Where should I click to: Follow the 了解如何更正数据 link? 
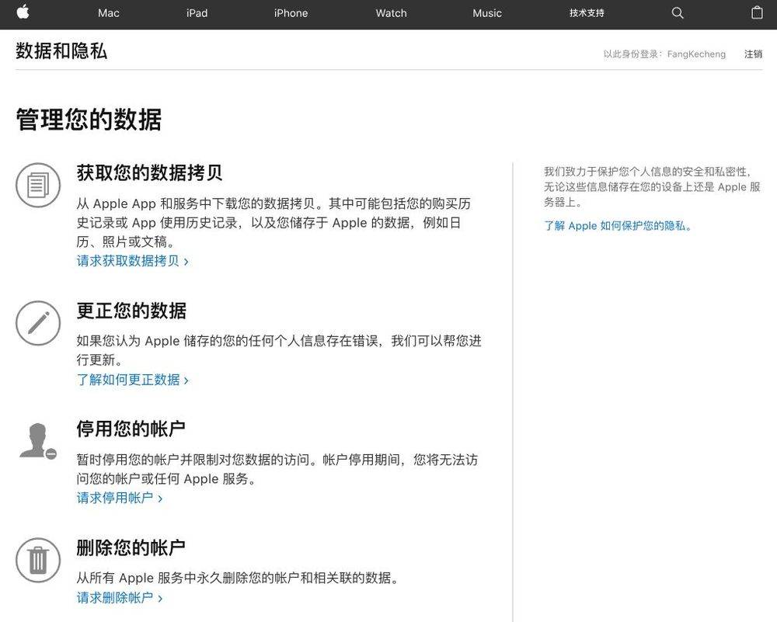[133, 380]
